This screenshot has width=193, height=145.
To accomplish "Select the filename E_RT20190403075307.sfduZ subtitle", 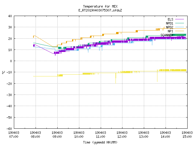I will [100, 10].
